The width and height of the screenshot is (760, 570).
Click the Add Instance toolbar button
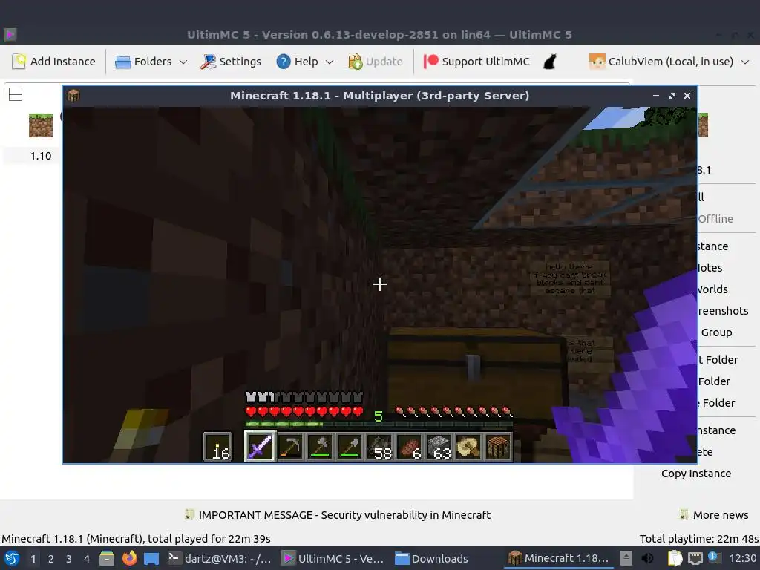(x=53, y=62)
